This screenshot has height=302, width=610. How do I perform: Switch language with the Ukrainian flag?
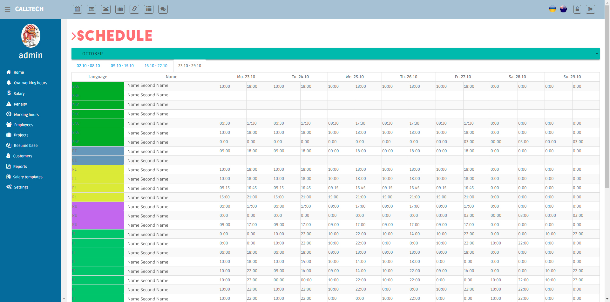[x=552, y=9]
